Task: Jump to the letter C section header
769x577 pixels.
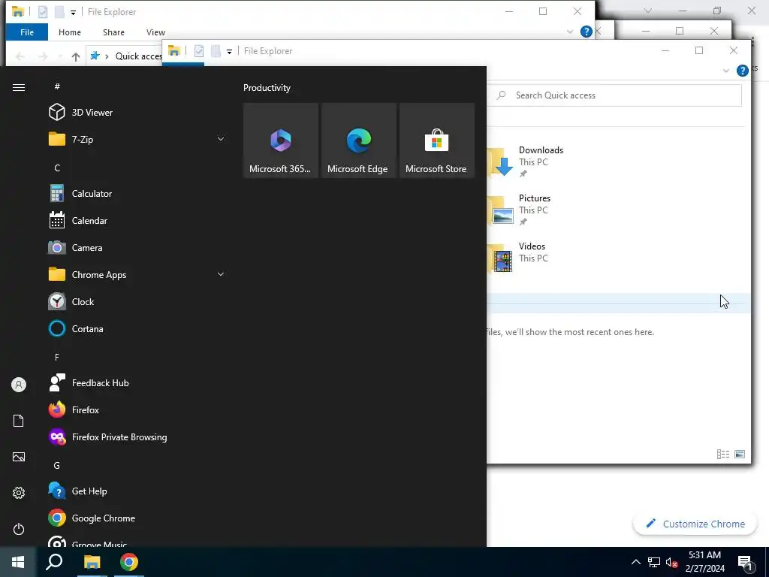Action: coord(57,168)
